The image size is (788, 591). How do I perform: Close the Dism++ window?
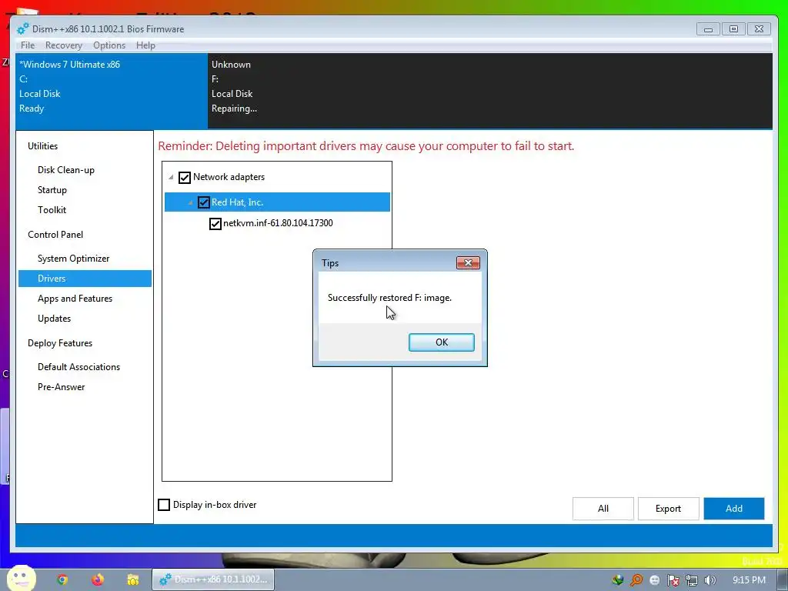[x=760, y=29]
